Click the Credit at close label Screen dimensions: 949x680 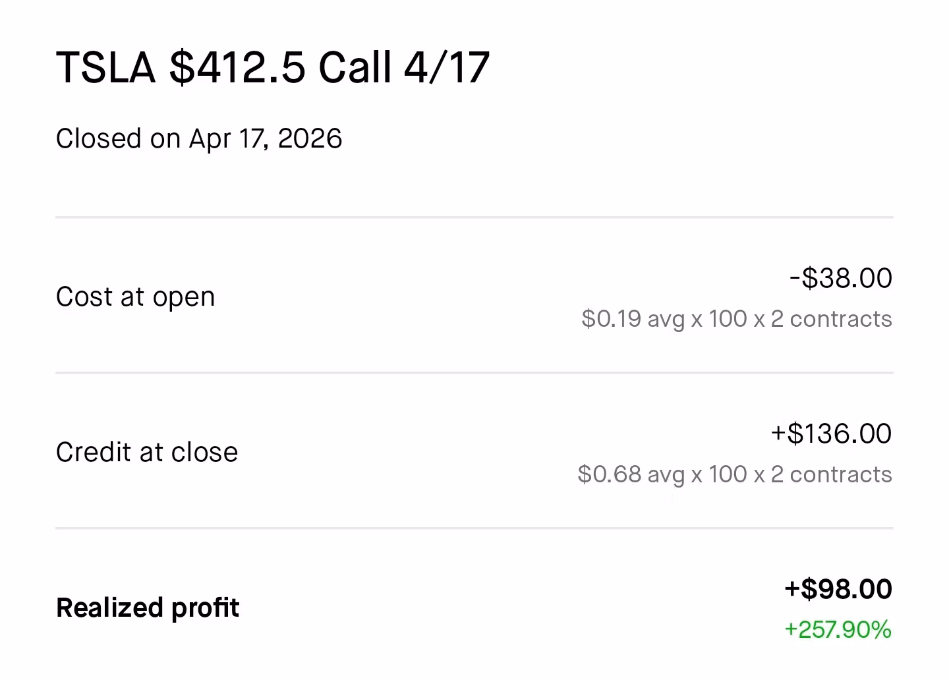point(147,452)
